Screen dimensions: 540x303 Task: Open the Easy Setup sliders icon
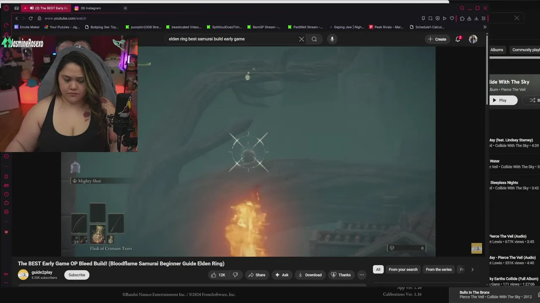coord(483,19)
